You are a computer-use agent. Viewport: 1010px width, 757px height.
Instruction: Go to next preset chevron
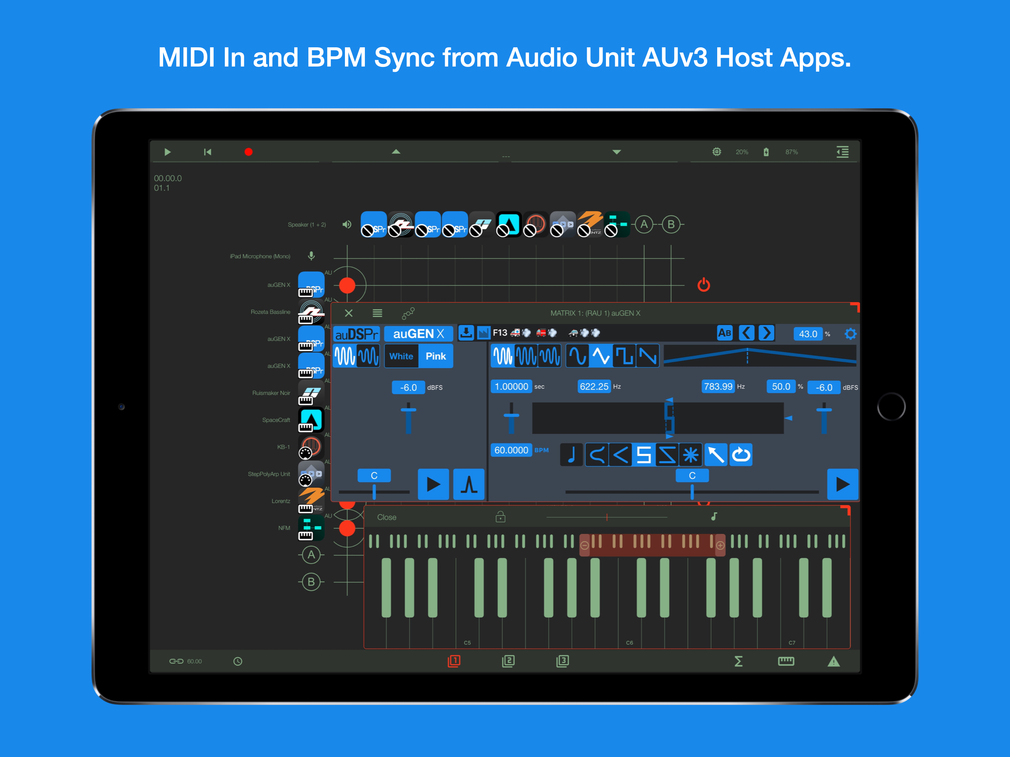pyautogui.click(x=767, y=333)
